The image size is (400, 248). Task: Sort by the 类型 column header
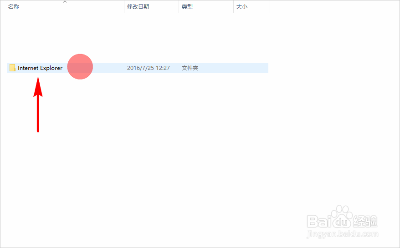pos(187,7)
